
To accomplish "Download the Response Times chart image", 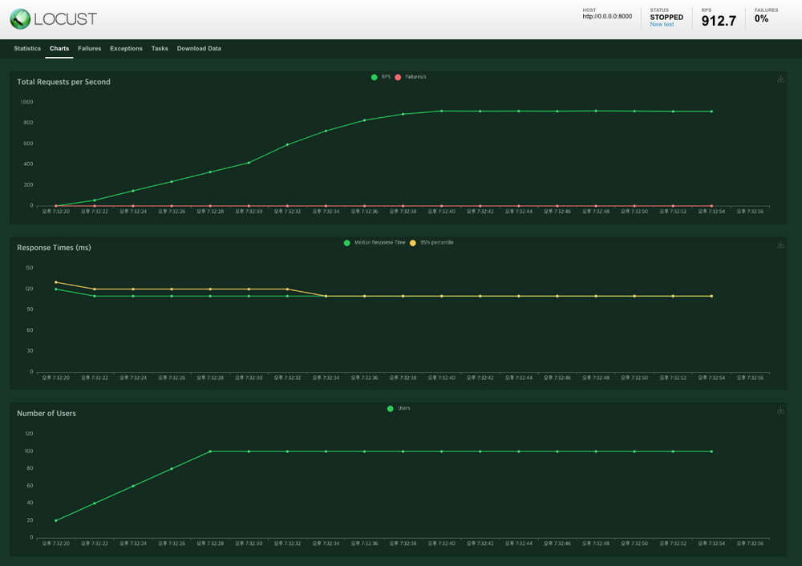I will [x=780, y=245].
